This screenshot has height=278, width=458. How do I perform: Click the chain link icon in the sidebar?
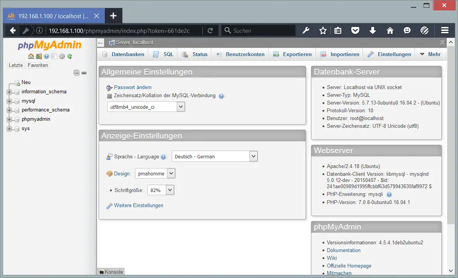click(x=84, y=73)
